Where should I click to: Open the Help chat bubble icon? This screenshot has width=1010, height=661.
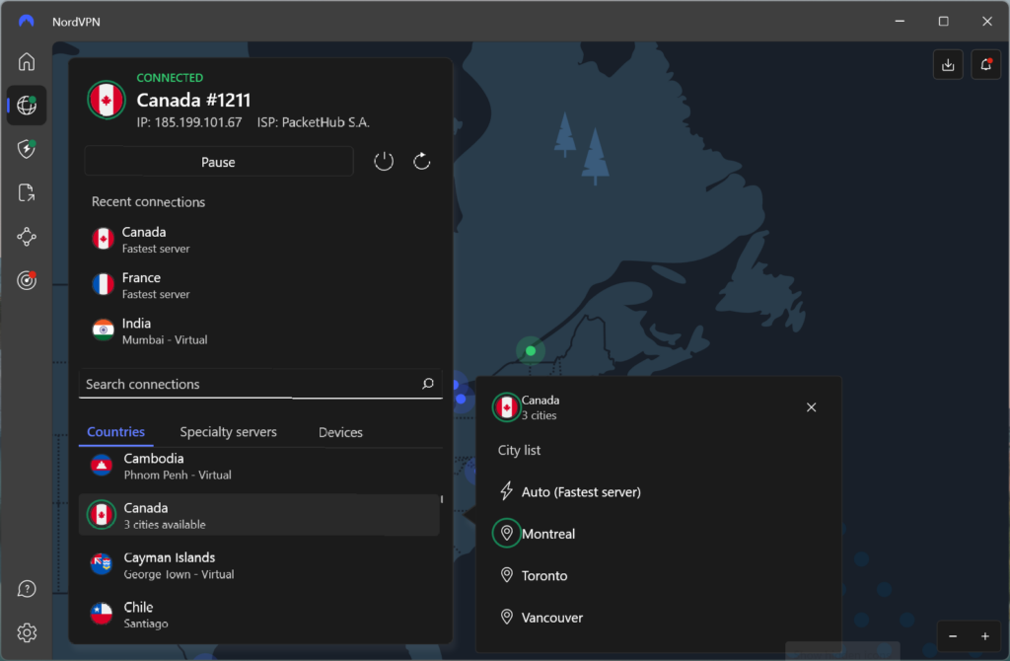pyautogui.click(x=27, y=589)
